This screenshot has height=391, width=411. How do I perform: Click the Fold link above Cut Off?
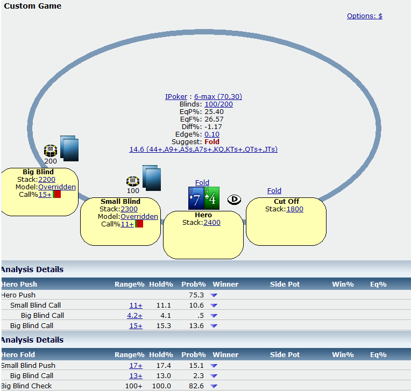pyautogui.click(x=274, y=190)
